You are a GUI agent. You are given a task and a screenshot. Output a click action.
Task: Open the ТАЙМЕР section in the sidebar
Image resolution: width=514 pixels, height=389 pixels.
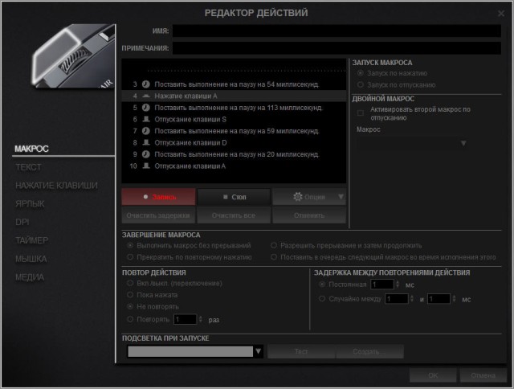[32, 240]
